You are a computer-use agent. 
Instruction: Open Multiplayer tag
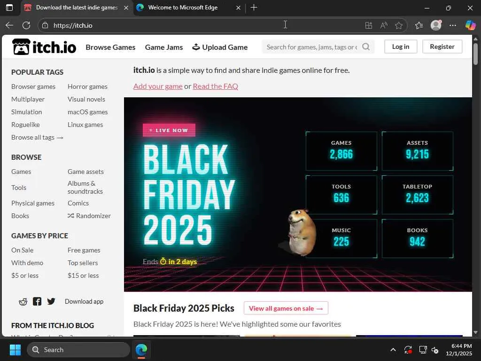[28, 99]
